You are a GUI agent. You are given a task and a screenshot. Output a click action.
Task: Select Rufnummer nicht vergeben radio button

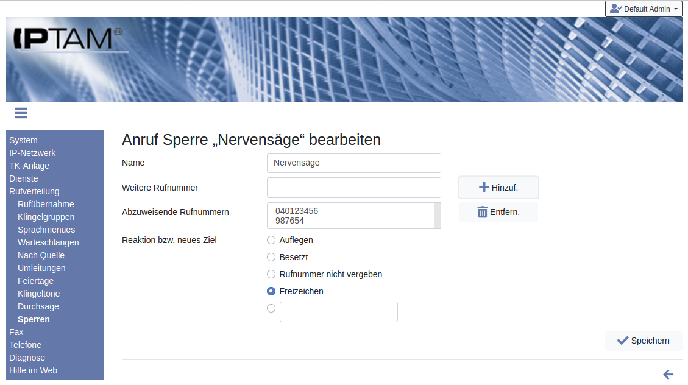tap(271, 274)
